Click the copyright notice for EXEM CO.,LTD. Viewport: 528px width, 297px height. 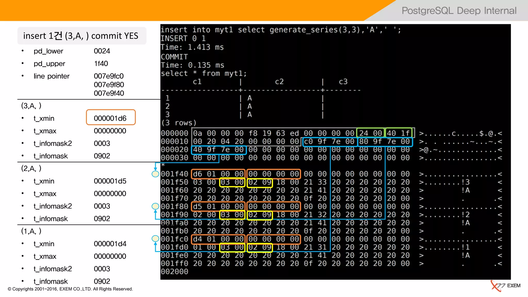click(70, 289)
